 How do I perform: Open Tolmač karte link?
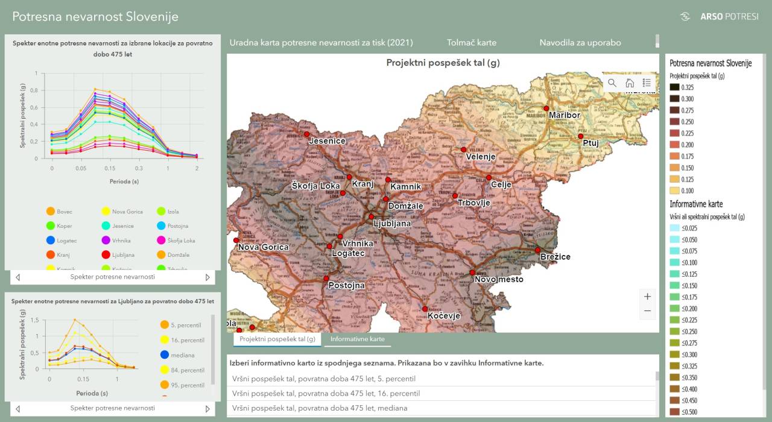coord(472,43)
